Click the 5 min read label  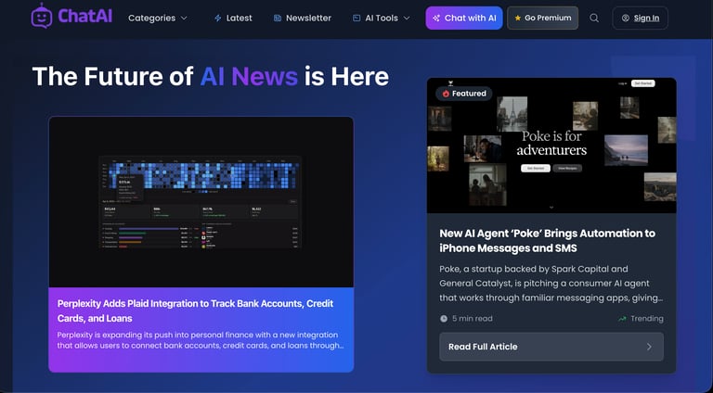click(472, 319)
